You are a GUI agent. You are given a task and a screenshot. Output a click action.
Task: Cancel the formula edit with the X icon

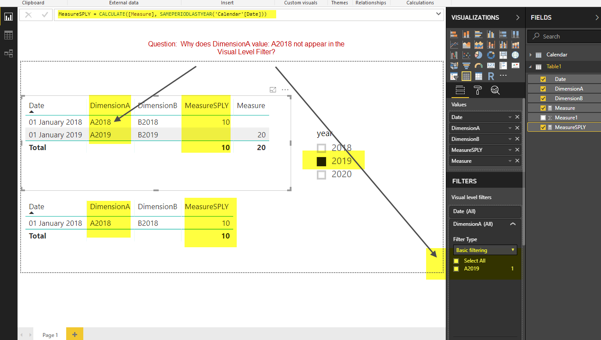(x=28, y=15)
